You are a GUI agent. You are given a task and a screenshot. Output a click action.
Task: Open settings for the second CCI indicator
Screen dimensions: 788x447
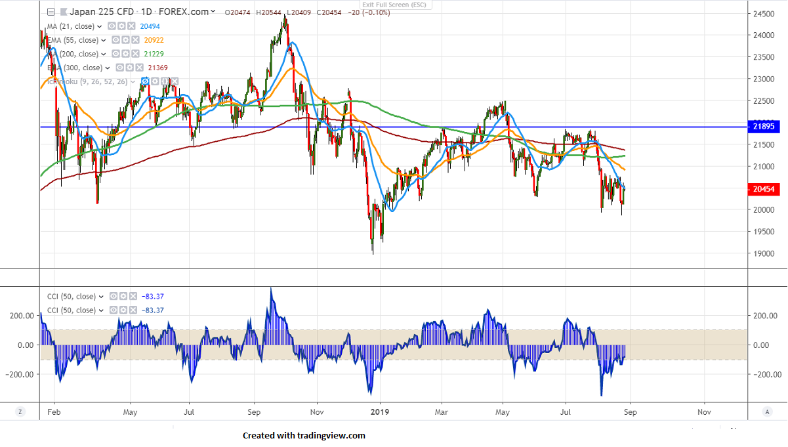click(x=122, y=310)
